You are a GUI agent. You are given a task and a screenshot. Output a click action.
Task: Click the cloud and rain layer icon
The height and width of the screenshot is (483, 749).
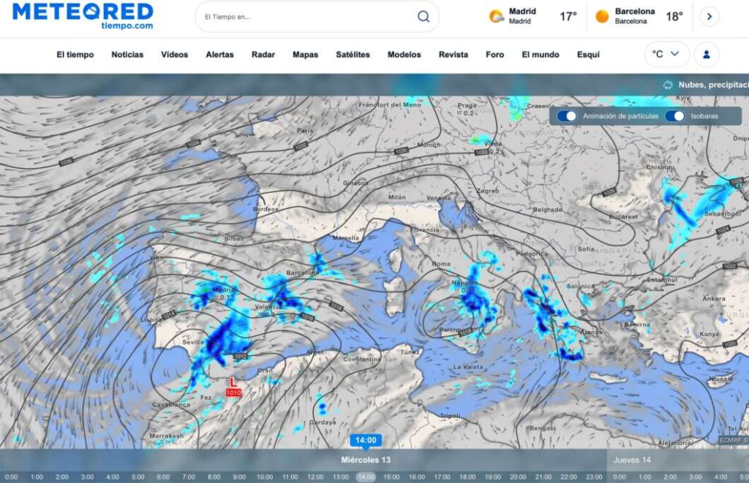tap(668, 85)
